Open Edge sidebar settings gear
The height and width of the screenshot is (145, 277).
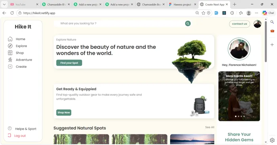(272, 140)
